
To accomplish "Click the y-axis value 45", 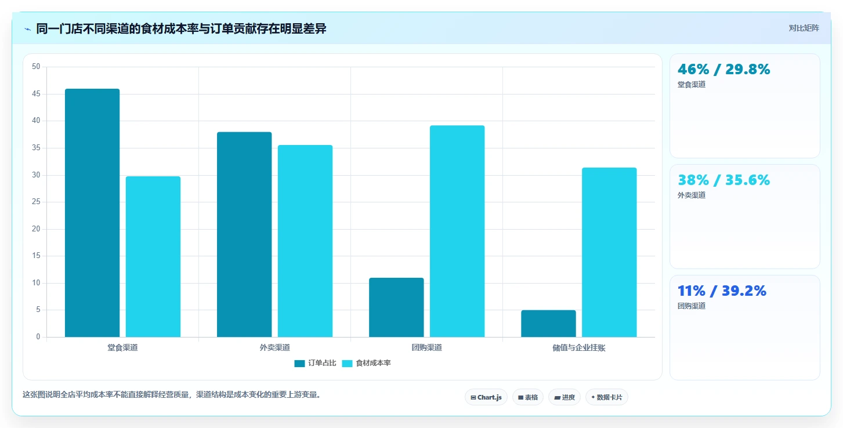I will 36,94.
